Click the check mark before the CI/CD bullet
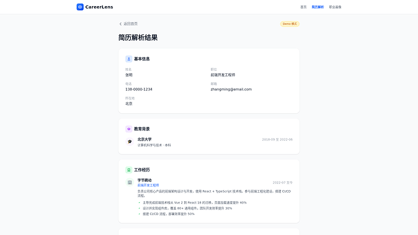 point(139,214)
